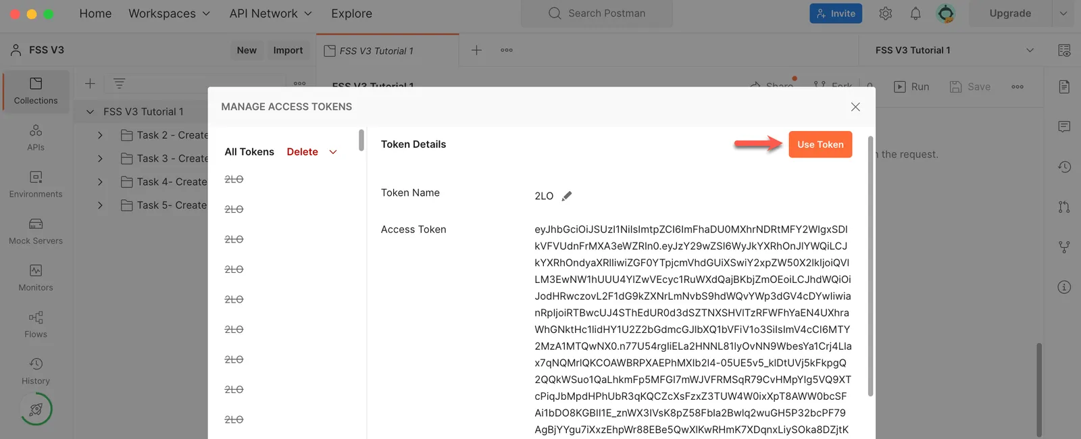Go to the Explore page
The width and height of the screenshot is (1081, 439).
coord(351,14)
